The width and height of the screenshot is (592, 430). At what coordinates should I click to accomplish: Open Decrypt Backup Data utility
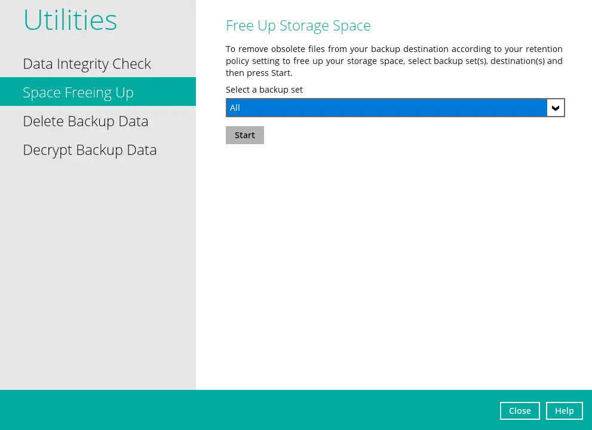click(90, 150)
